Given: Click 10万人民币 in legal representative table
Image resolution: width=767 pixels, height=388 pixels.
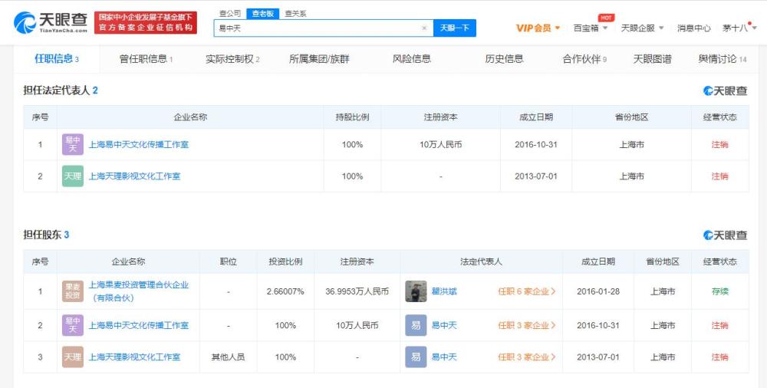Looking at the screenshot, I should coord(441,144).
